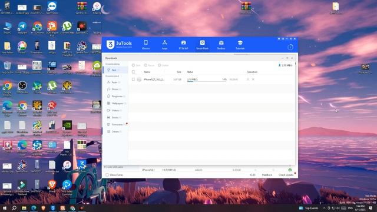Select Videos in the Downloads sidebar
This screenshot has width=377, height=212.
click(115, 110)
